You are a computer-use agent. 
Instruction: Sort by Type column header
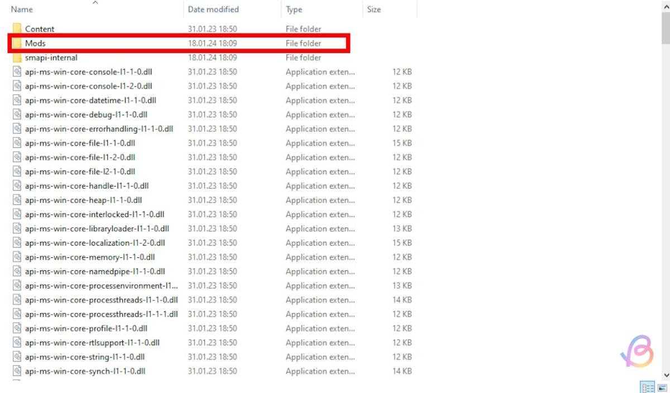pos(294,9)
